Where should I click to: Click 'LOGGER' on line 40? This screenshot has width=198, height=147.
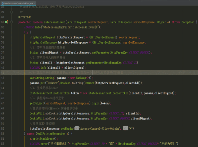[34, 68]
